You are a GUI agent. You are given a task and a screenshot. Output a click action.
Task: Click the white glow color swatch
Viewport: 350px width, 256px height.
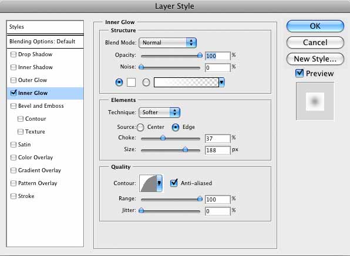coord(131,83)
